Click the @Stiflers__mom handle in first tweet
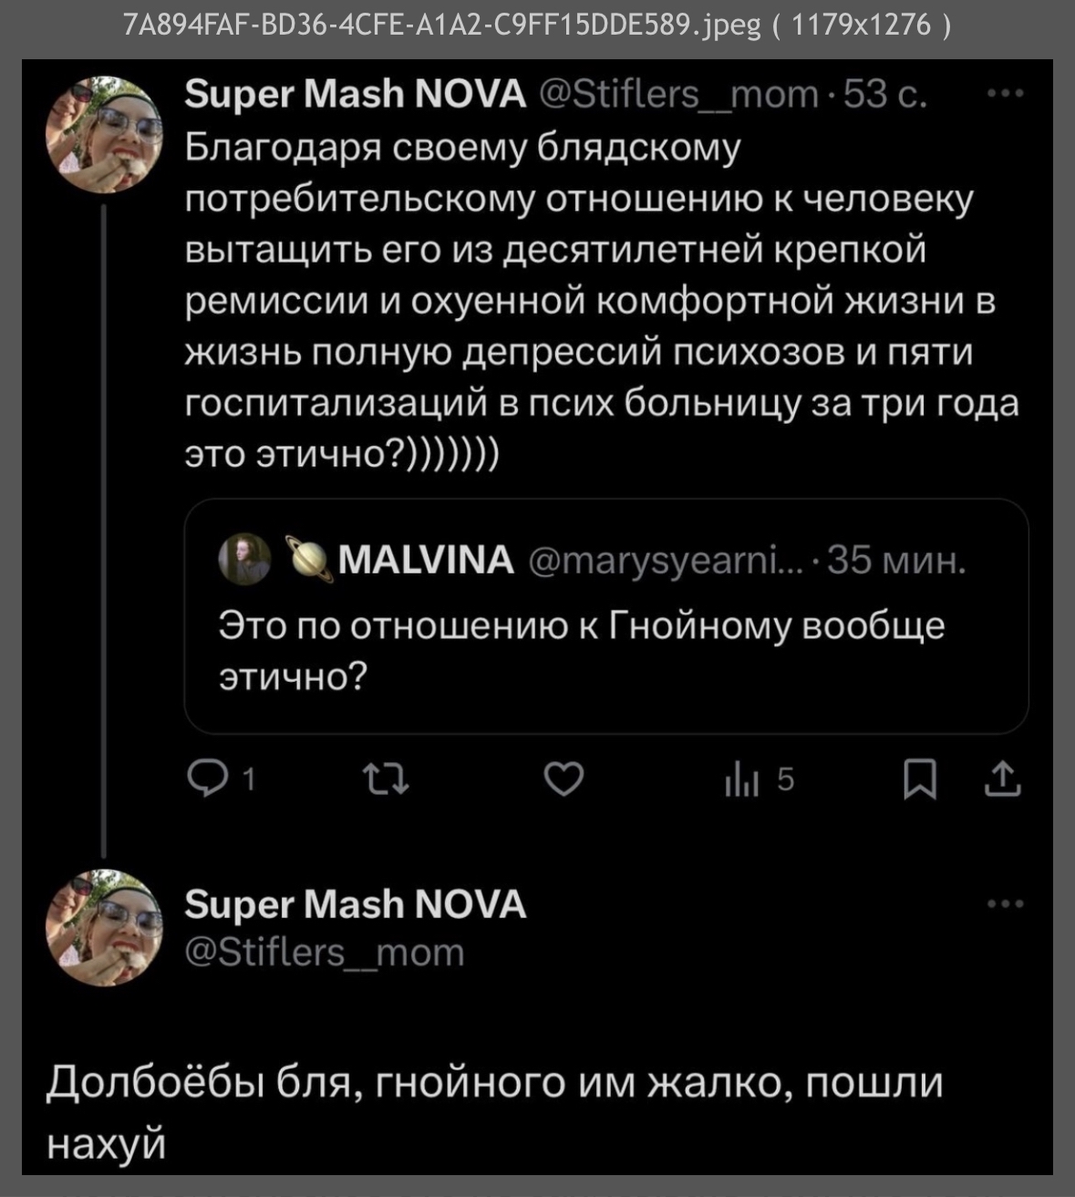The image size is (1075, 1197). 679,93
